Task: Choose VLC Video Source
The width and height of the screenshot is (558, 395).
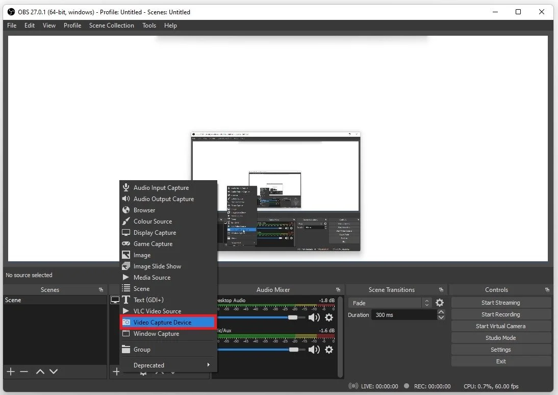Action: (x=168, y=311)
